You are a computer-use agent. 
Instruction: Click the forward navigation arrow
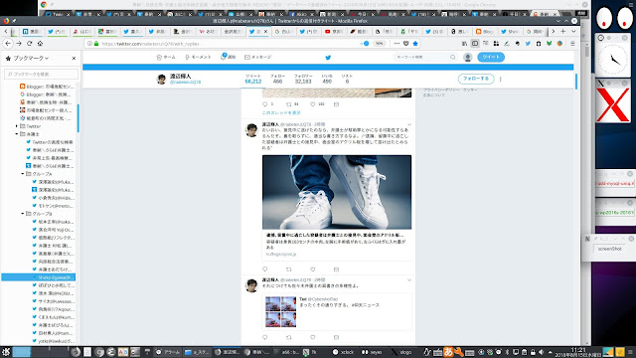tap(19, 44)
